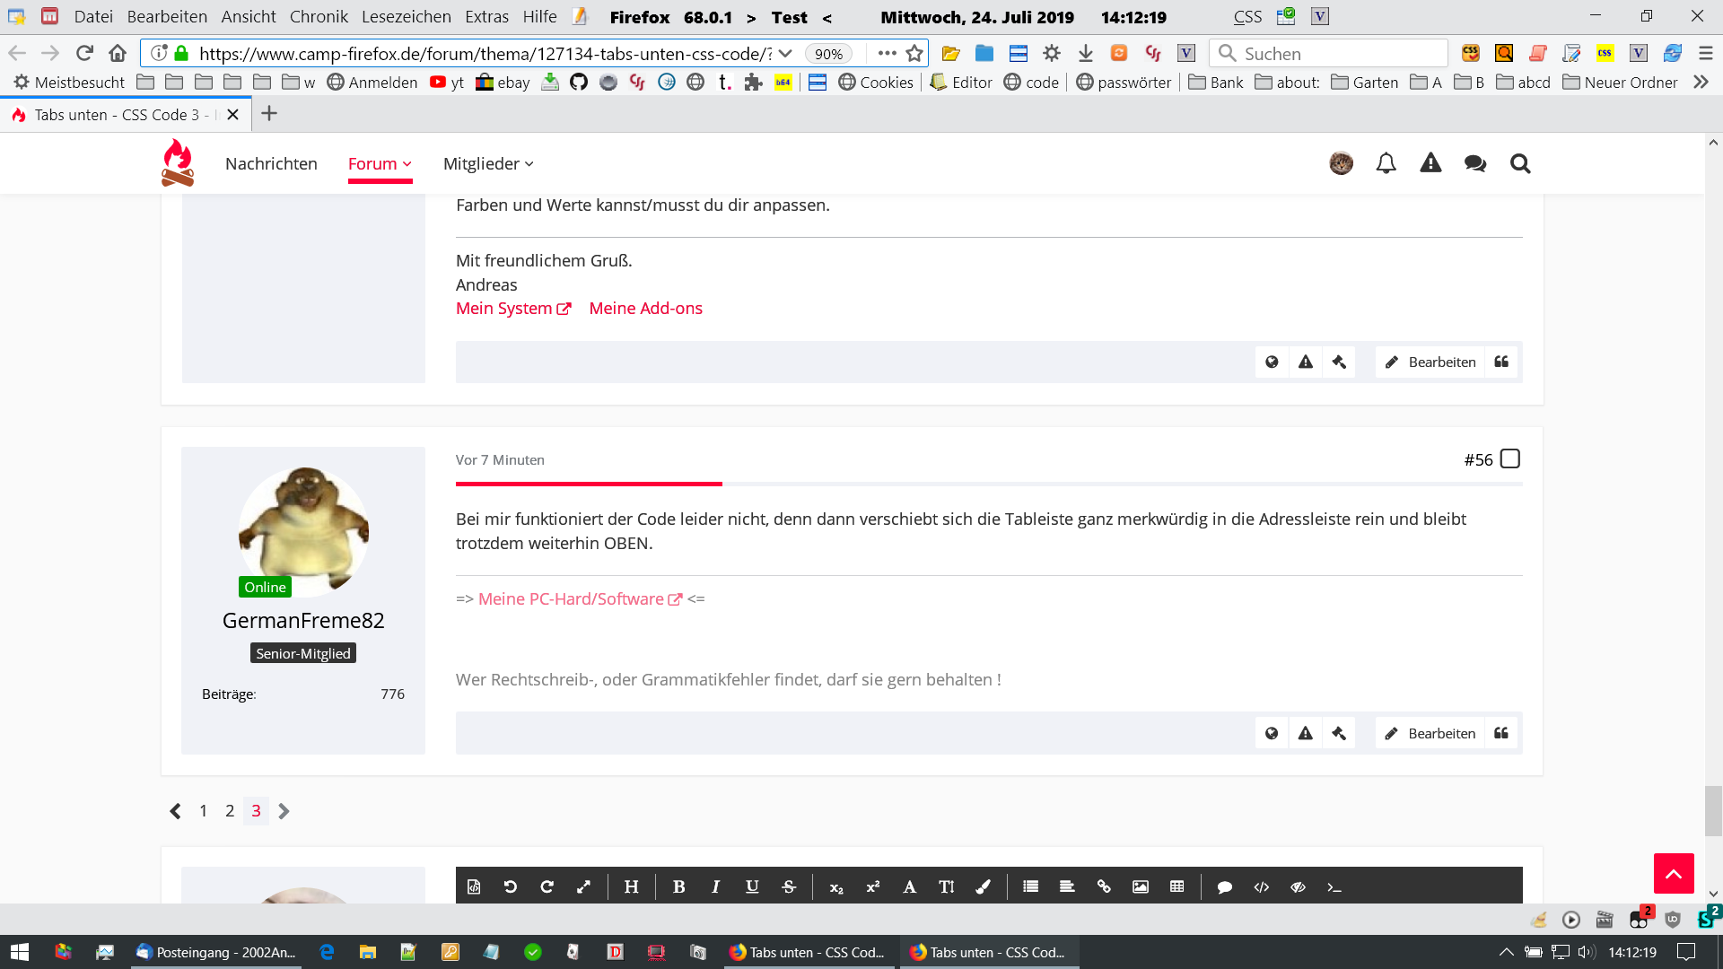Insert a table via the editor toolbar
The image size is (1723, 969).
point(1177,886)
